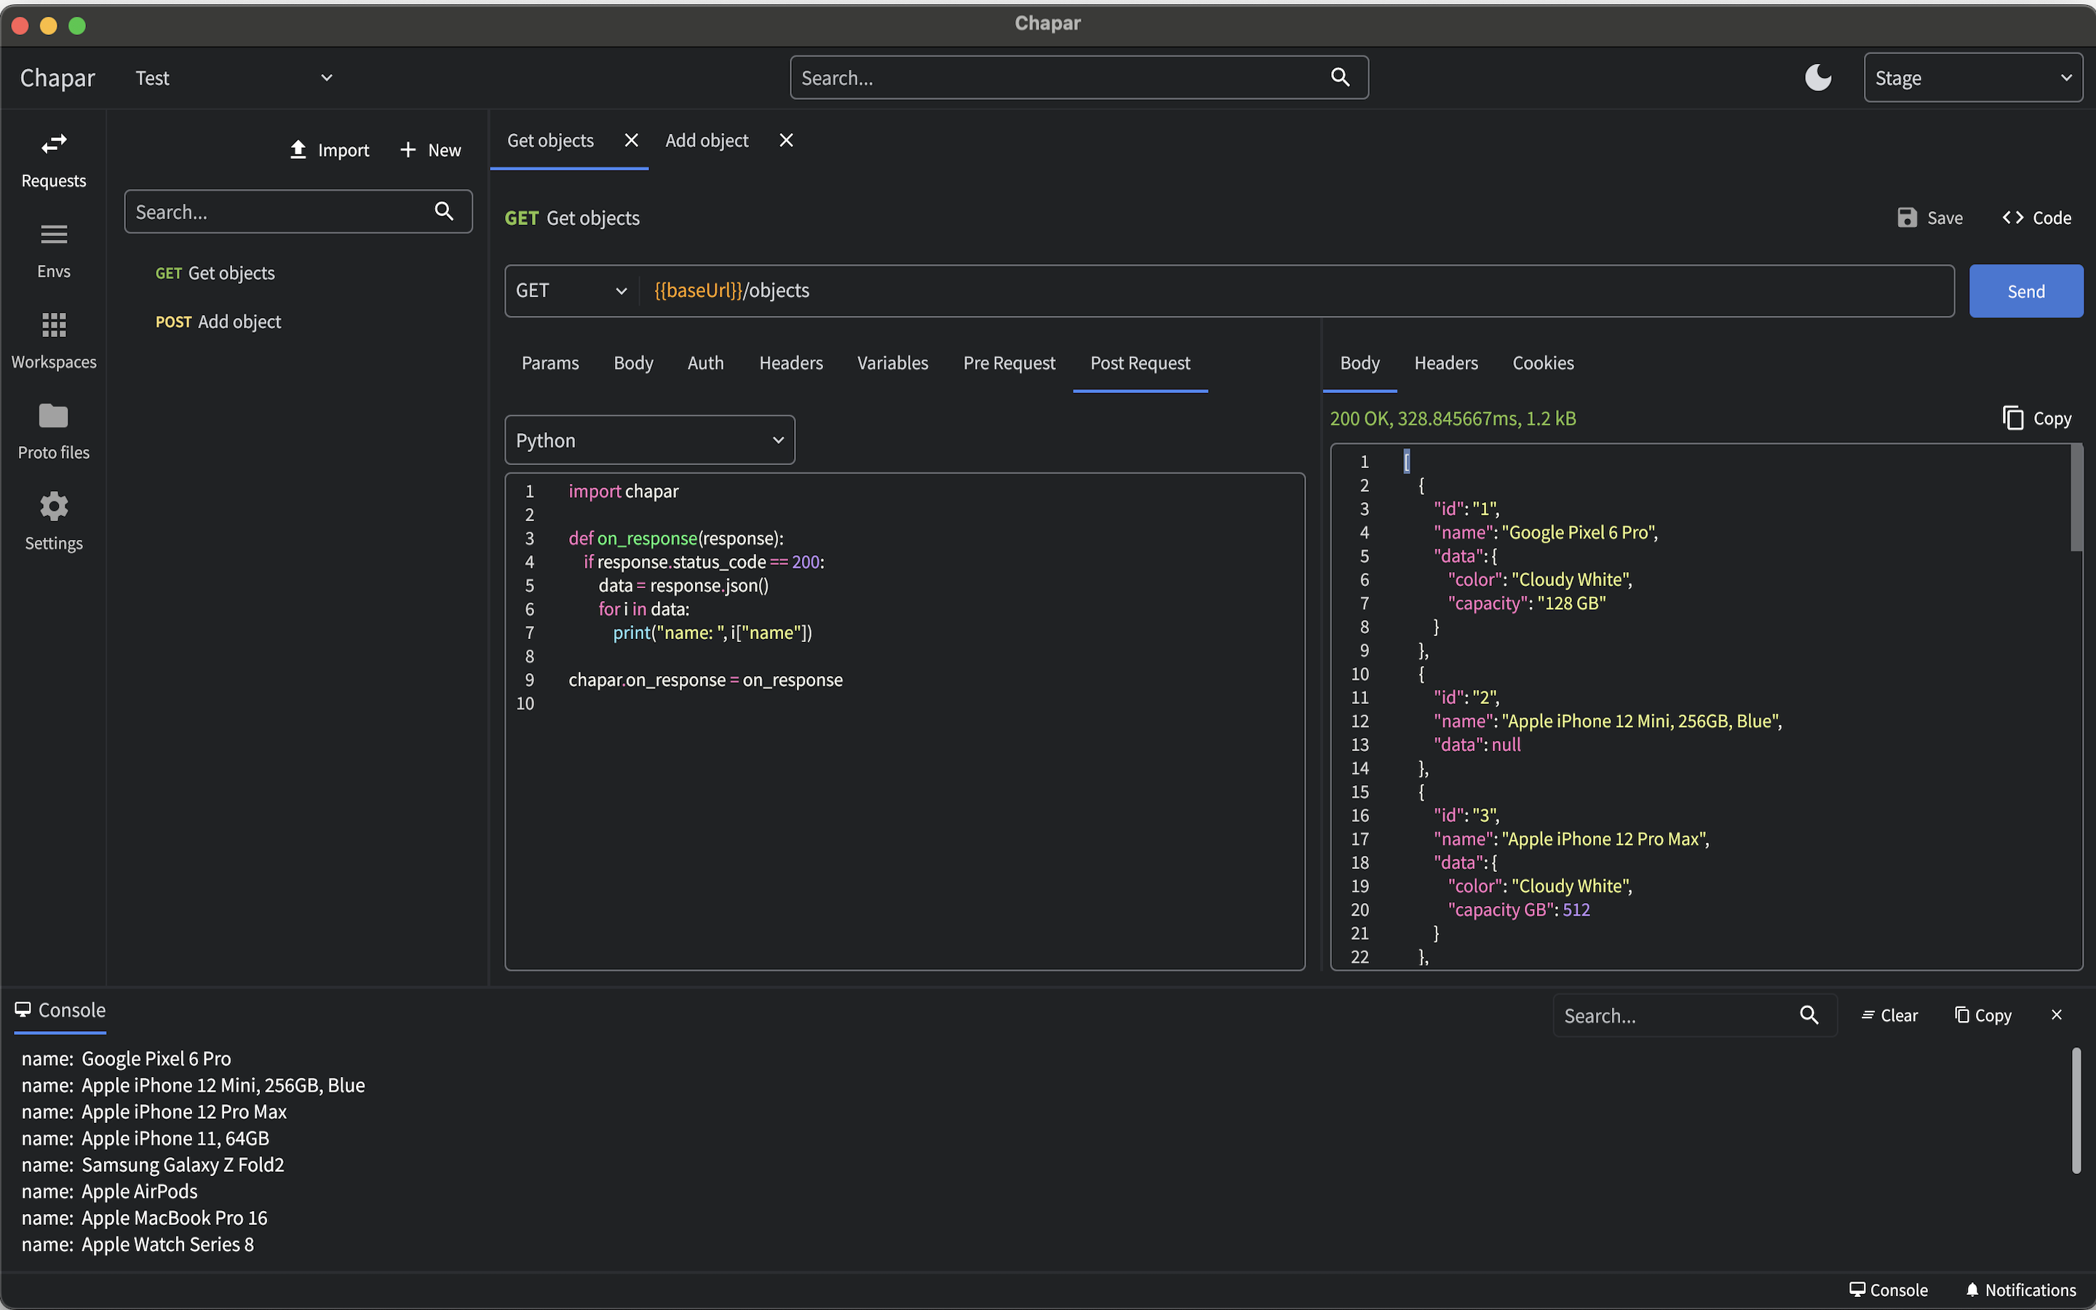The image size is (2096, 1310).
Task: Click the response body scrollbar
Action: 2076,497
